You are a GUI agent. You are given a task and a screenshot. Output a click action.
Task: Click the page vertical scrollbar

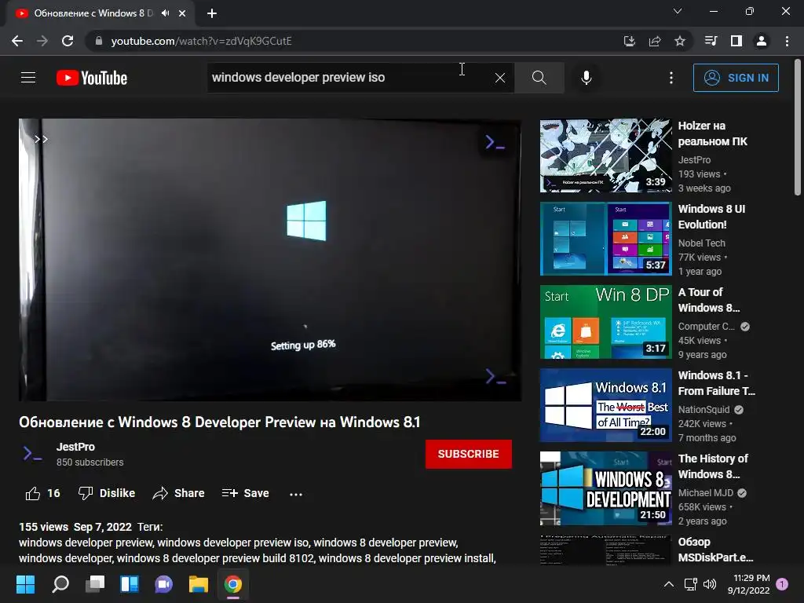(x=798, y=128)
